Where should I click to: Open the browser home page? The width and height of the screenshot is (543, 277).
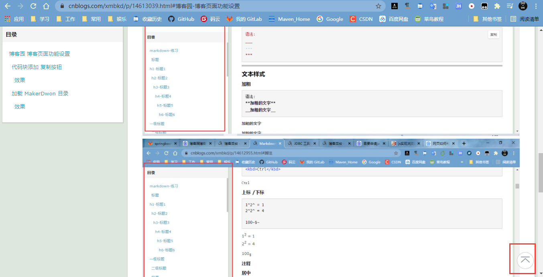pyautogui.click(x=46, y=6)
